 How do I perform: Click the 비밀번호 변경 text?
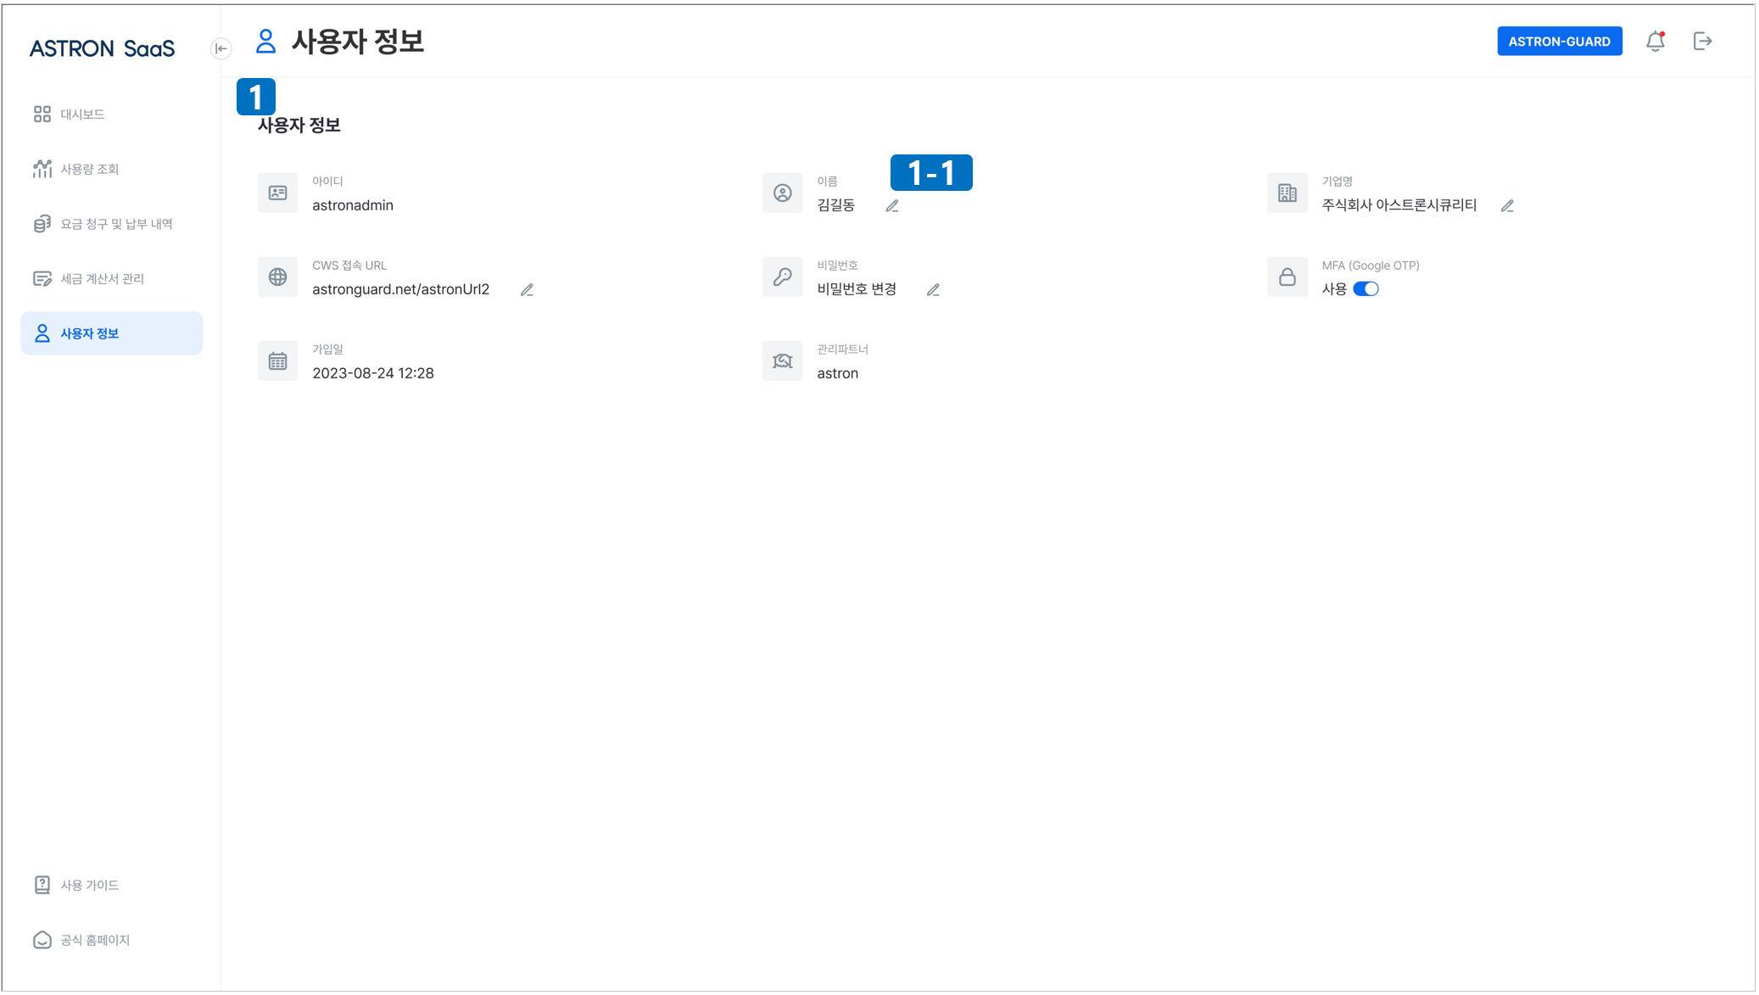857,289
